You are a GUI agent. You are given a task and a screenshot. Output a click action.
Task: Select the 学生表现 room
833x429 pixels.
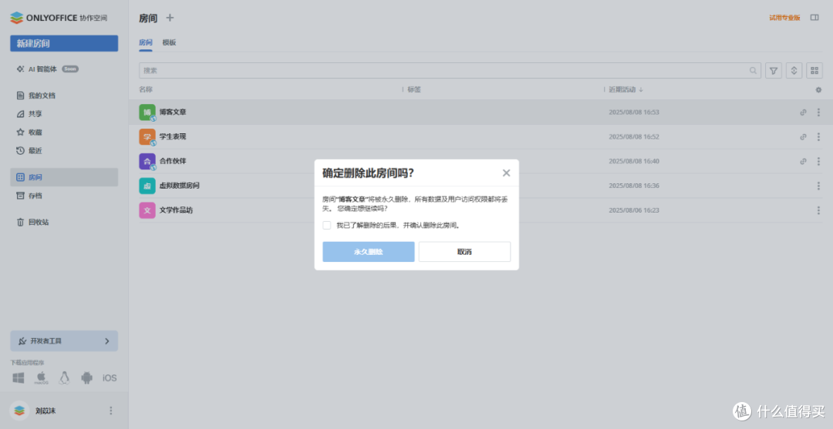coord(173,137)
